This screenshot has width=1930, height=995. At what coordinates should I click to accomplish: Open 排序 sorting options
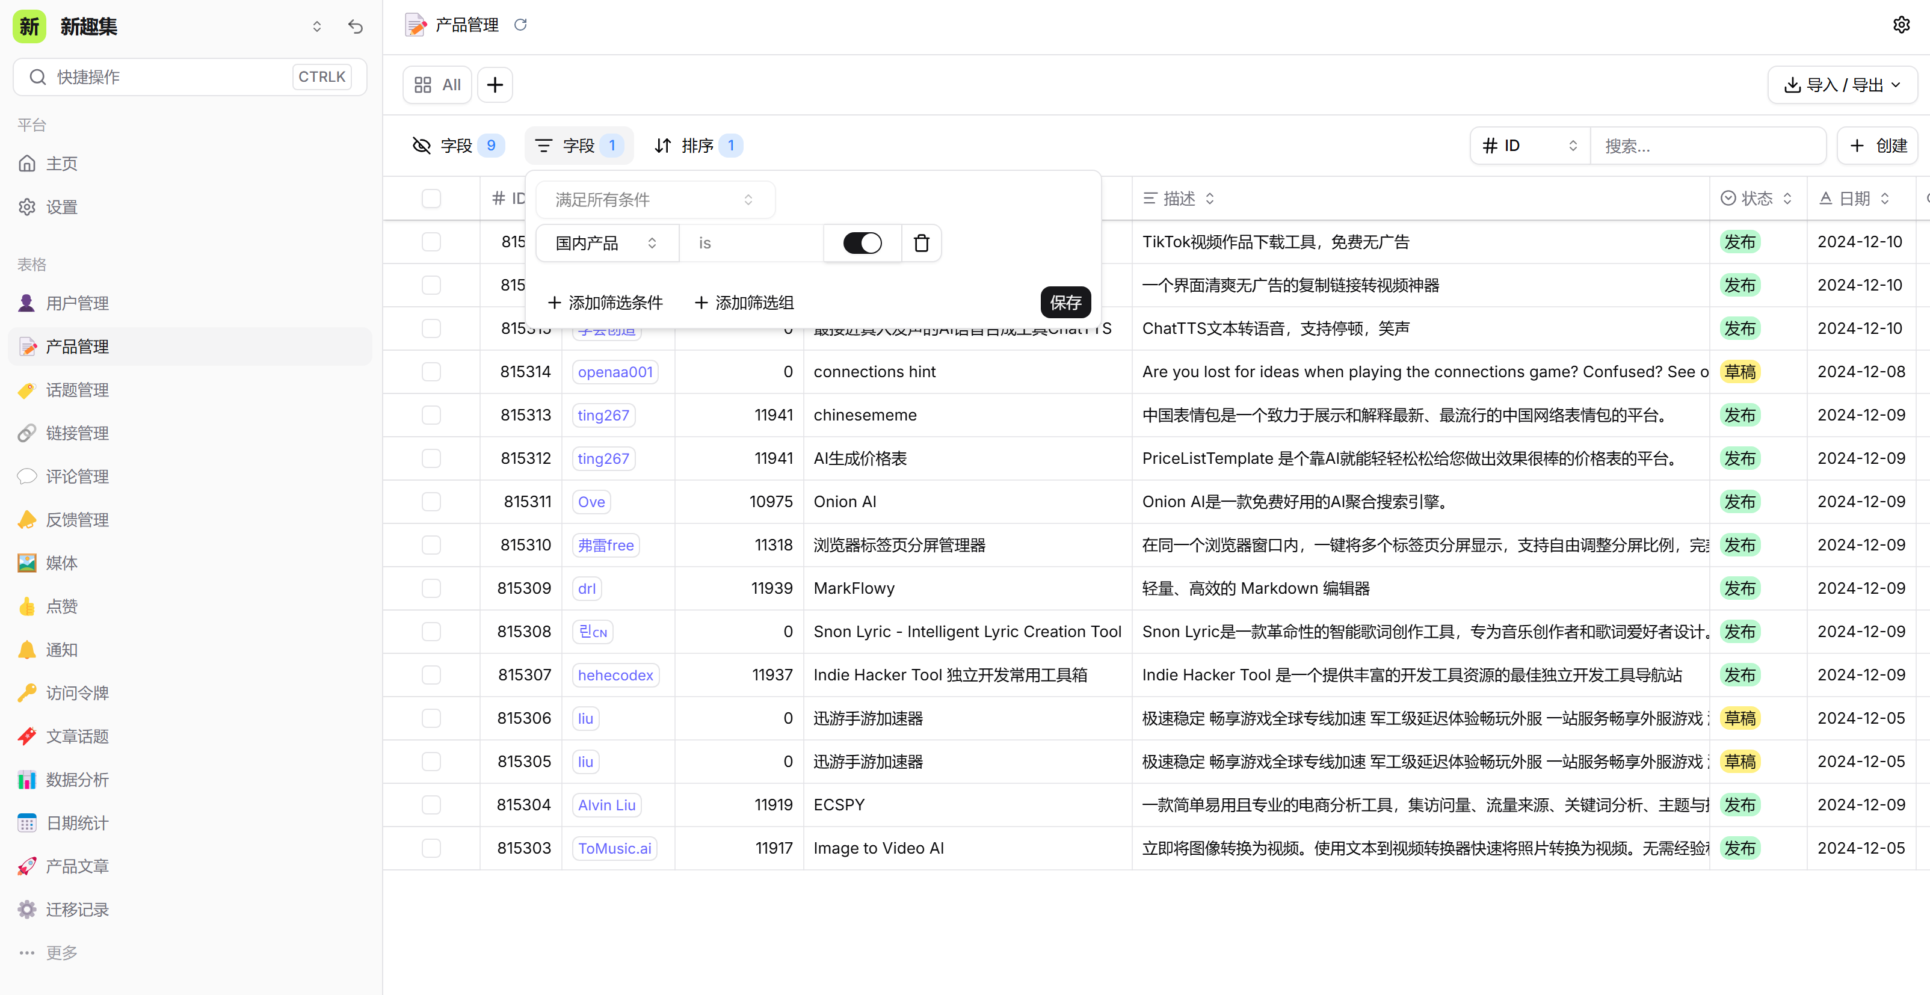pyautogui.click(x=696, y=146)
